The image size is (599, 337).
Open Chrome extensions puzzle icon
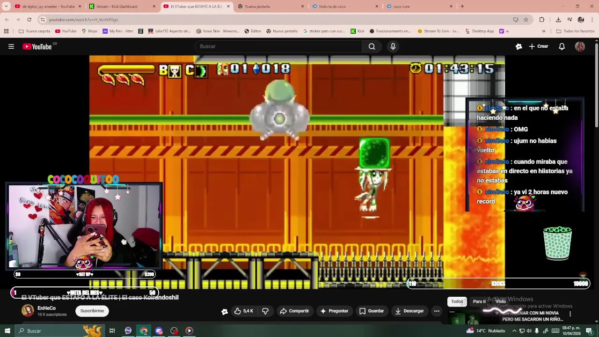pyautogui.click(x=542, y=20)
